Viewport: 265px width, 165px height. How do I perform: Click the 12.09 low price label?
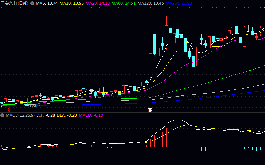click(34, 106)
